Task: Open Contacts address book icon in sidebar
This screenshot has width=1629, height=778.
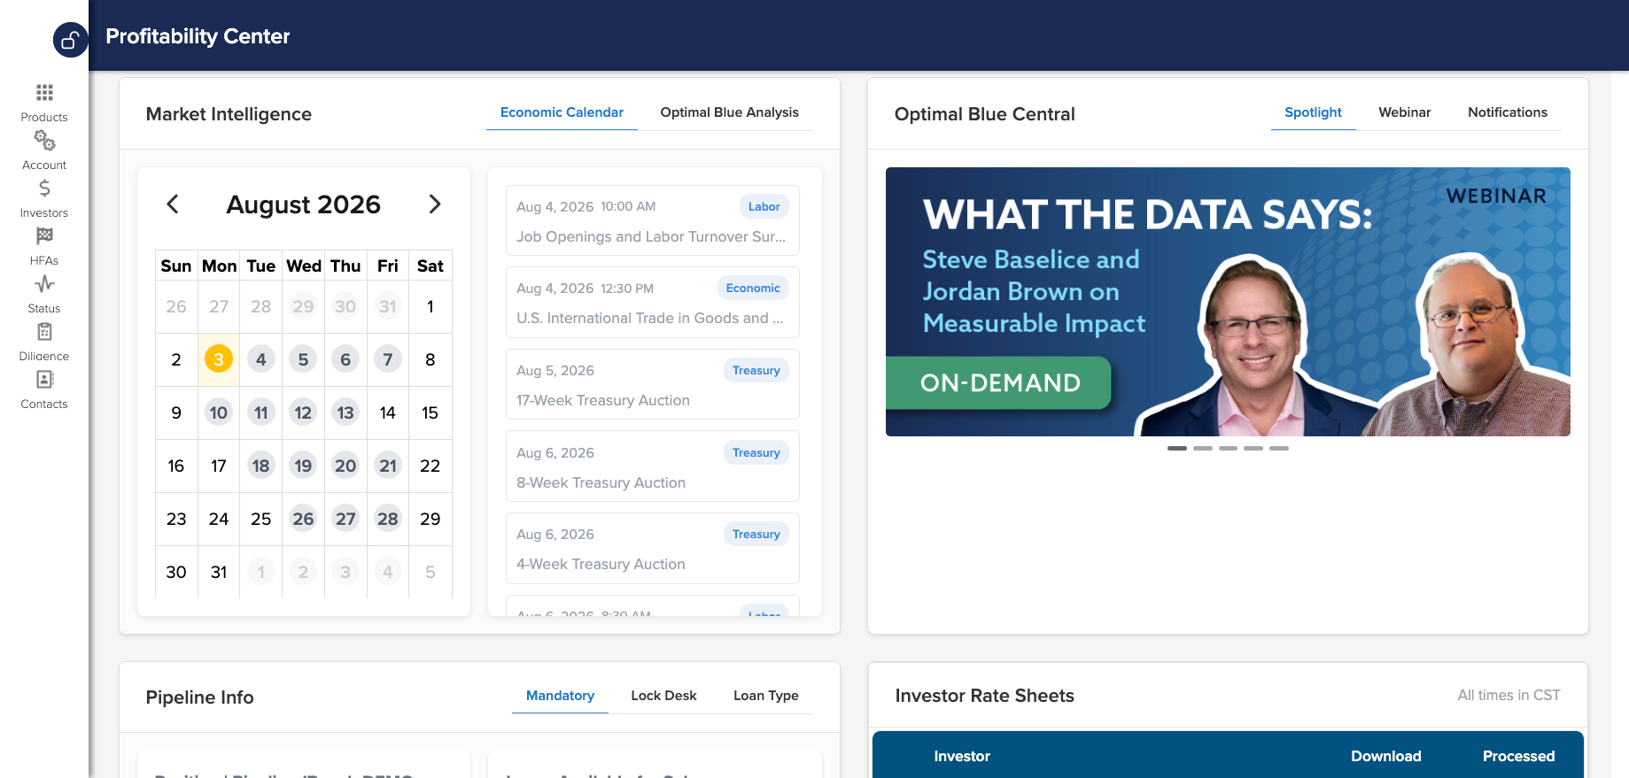Action: point(44,380)
